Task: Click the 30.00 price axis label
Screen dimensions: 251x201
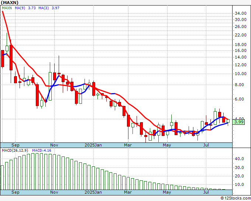Action: [x=240, y=20]
